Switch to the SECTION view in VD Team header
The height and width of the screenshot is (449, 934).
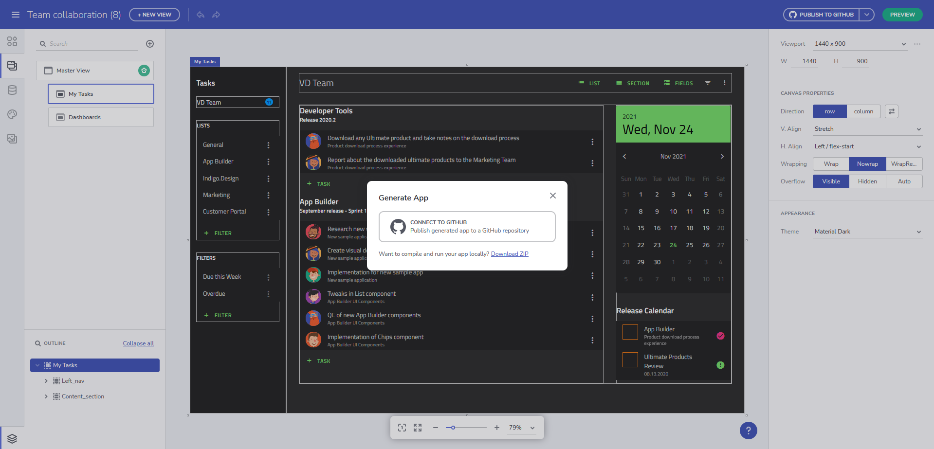coord(632,83)
